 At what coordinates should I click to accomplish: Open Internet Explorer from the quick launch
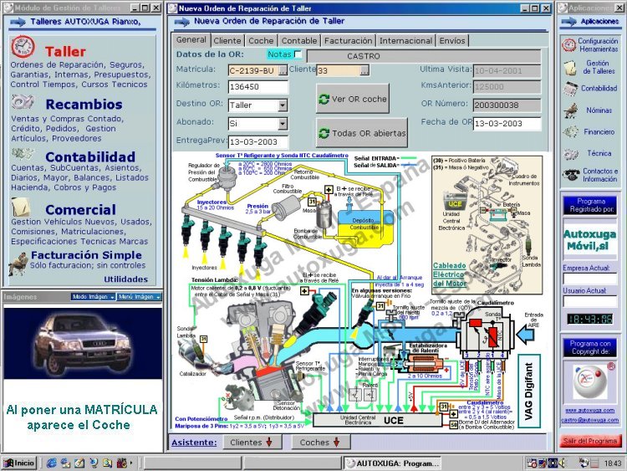(52, 463)
